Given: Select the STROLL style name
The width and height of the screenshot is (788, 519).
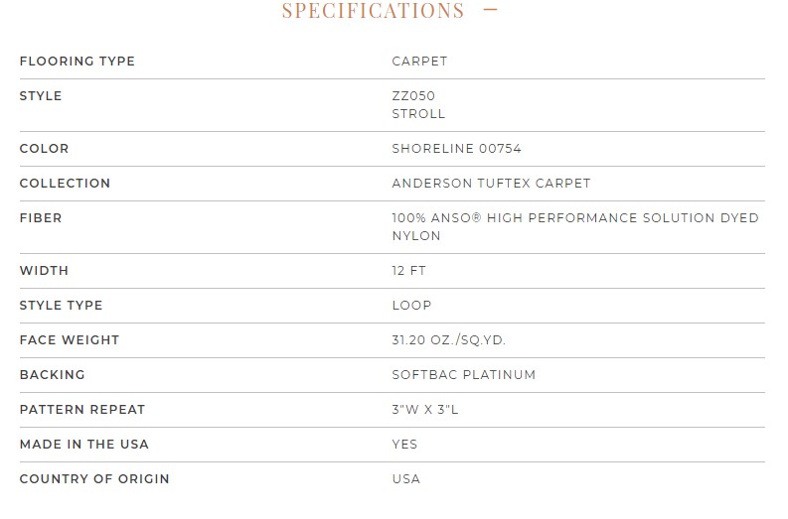Looking at the screenshot, I should [418, 114].
